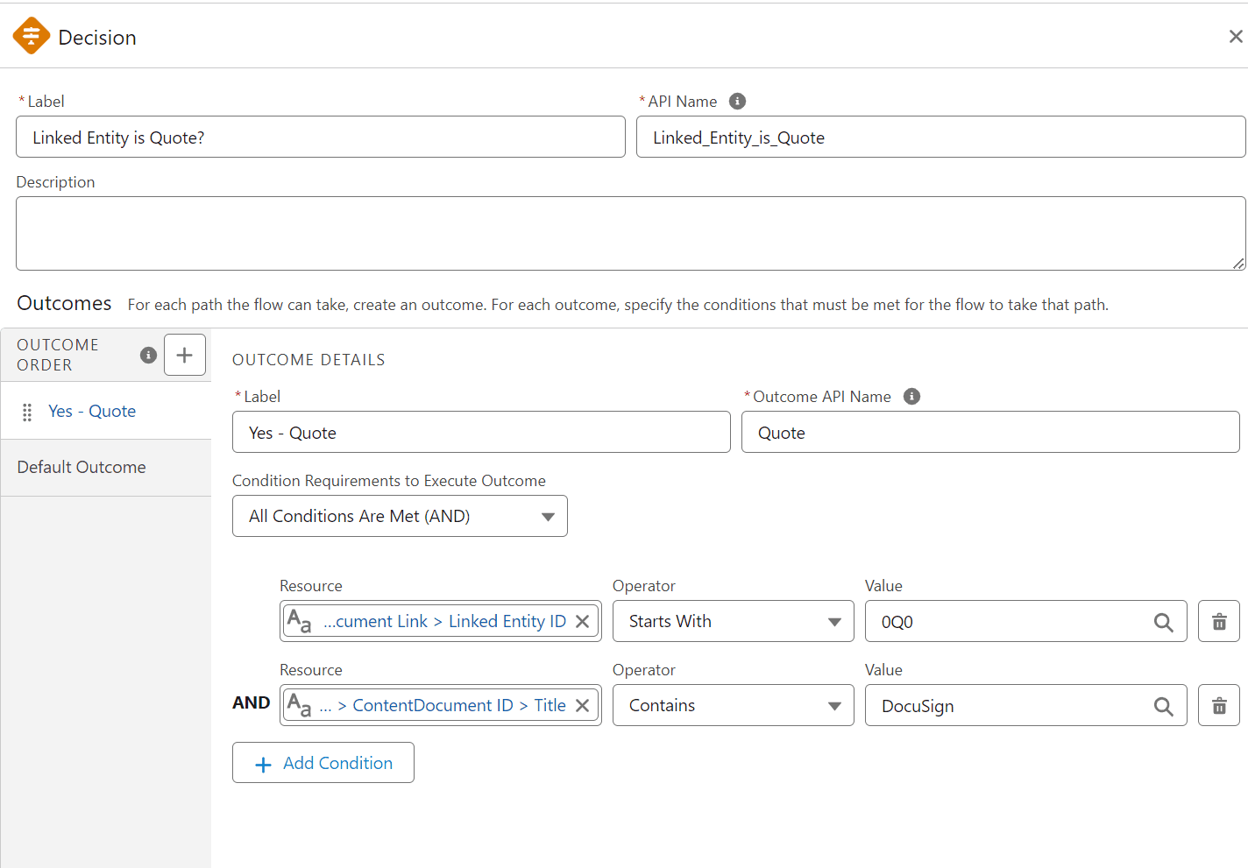Open the search lookup in the 0Q0 value field
Viewport: 1248px width, 868px height.
point(1163,621)
